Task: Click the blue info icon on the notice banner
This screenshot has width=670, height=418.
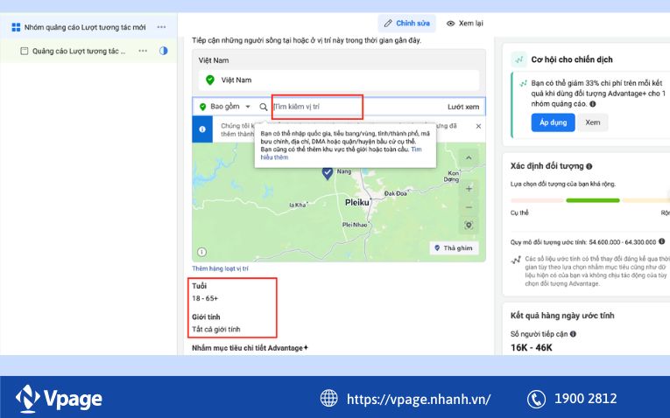Action: (x=202, y=129)
